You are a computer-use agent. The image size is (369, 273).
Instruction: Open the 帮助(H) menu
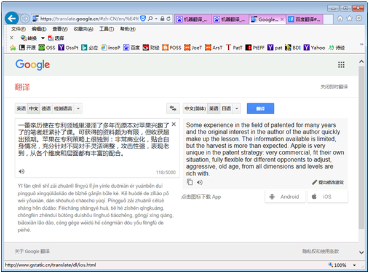click(x=128, y=29)
